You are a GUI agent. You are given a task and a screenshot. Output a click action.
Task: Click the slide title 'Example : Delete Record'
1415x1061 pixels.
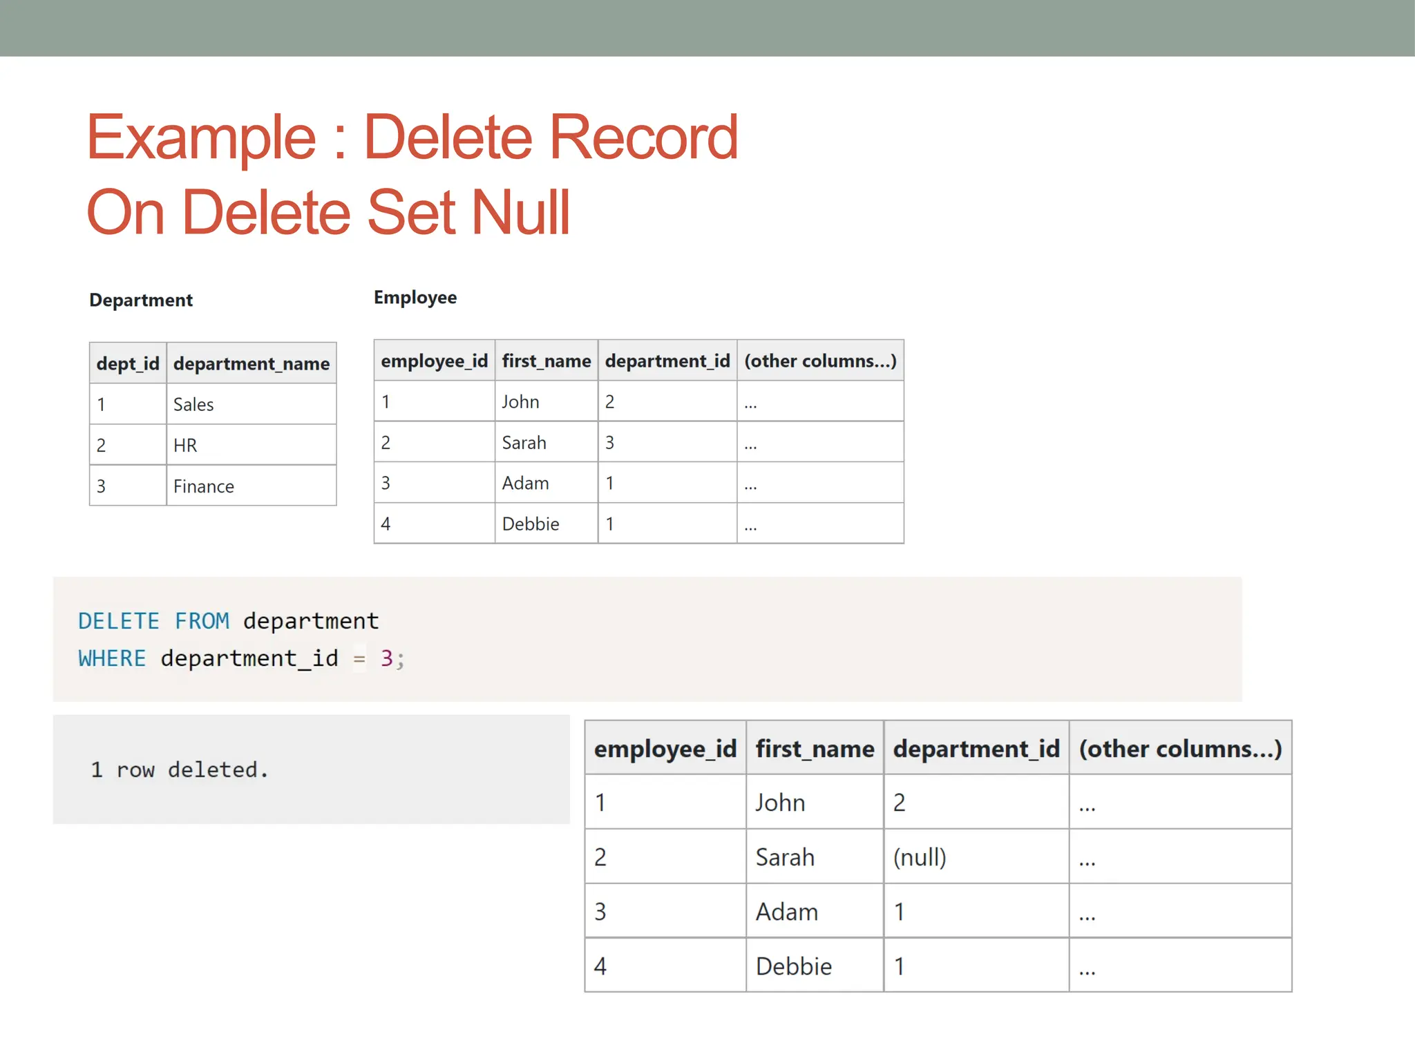click(412, 138)
